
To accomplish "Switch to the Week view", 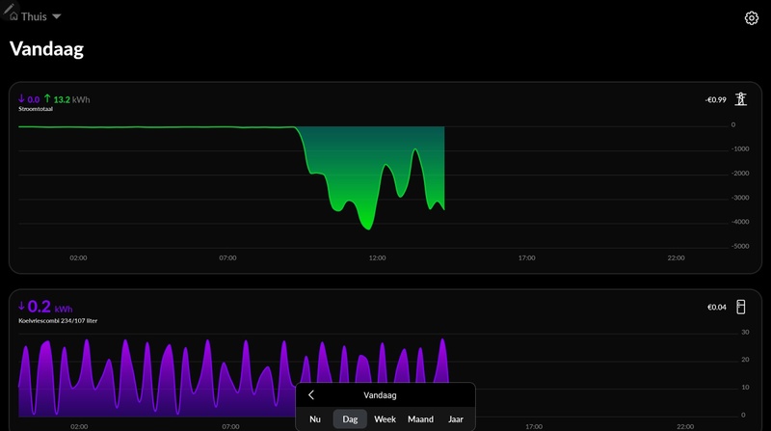I will (x=385, y=419).
